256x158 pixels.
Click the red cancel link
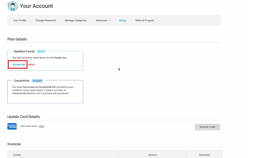(x=31, y=64)
